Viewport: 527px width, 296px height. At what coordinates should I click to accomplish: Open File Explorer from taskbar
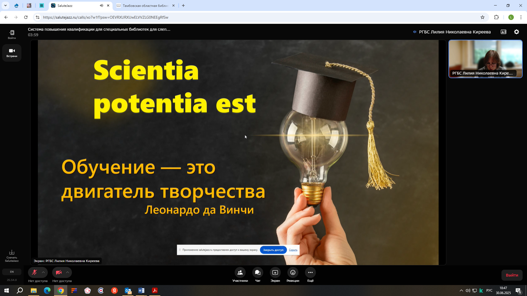coord(34,291)
